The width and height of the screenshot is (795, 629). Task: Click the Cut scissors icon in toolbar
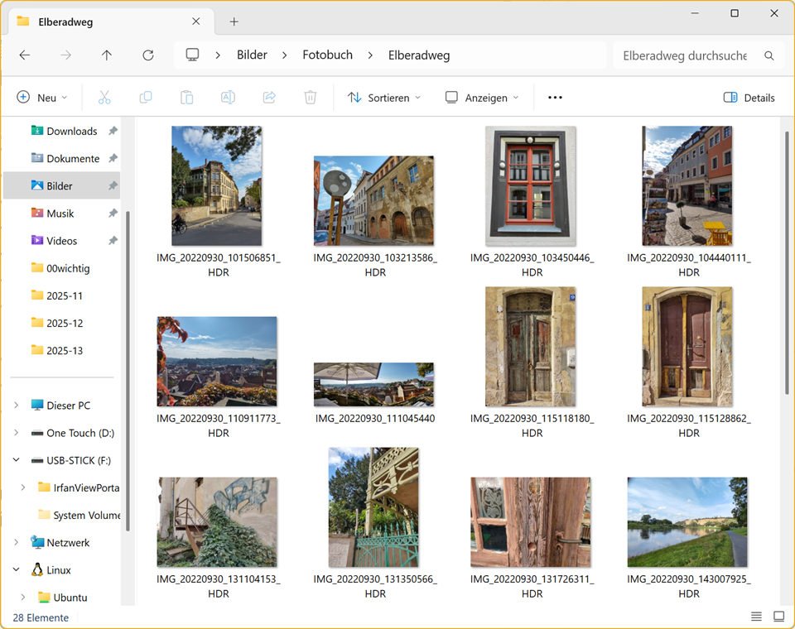point(104,98)
